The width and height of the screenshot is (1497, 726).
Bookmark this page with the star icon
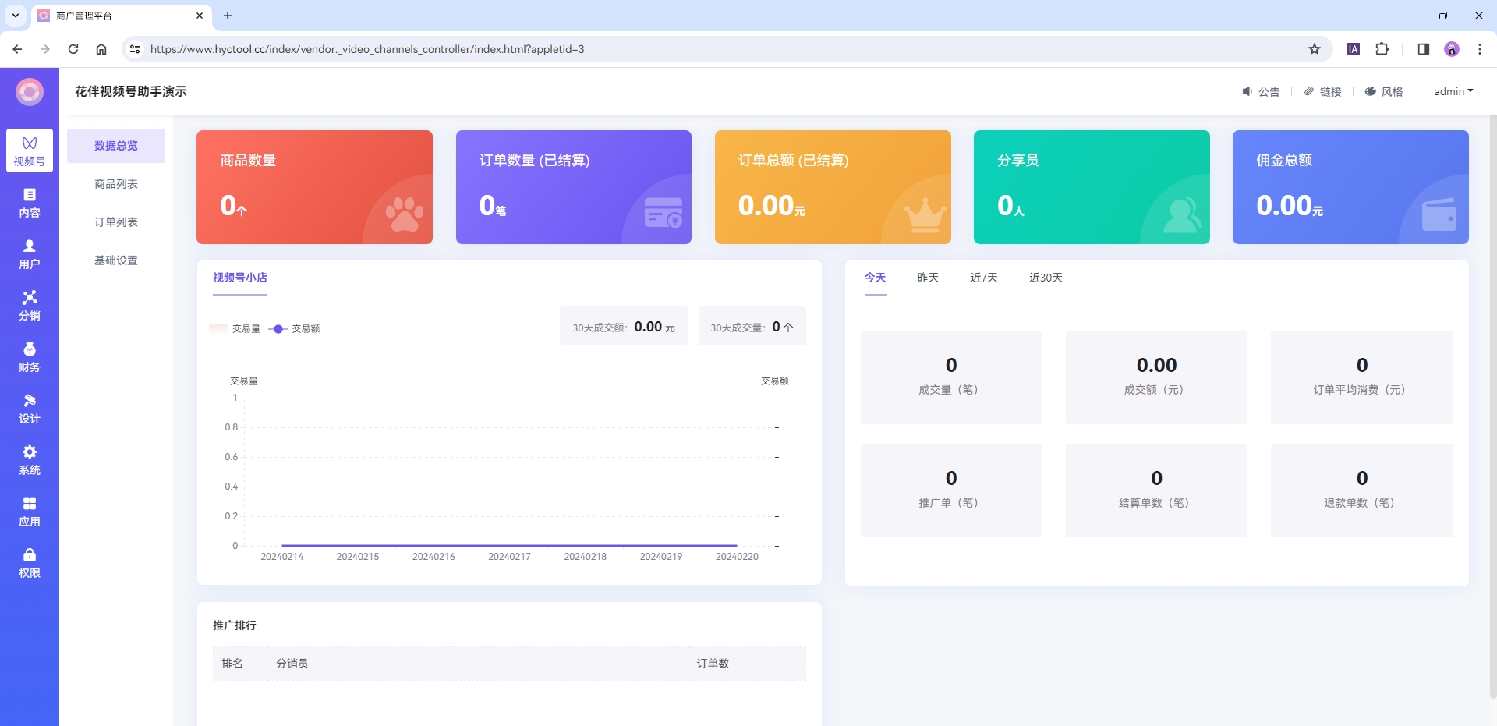tap(1315, 49)
